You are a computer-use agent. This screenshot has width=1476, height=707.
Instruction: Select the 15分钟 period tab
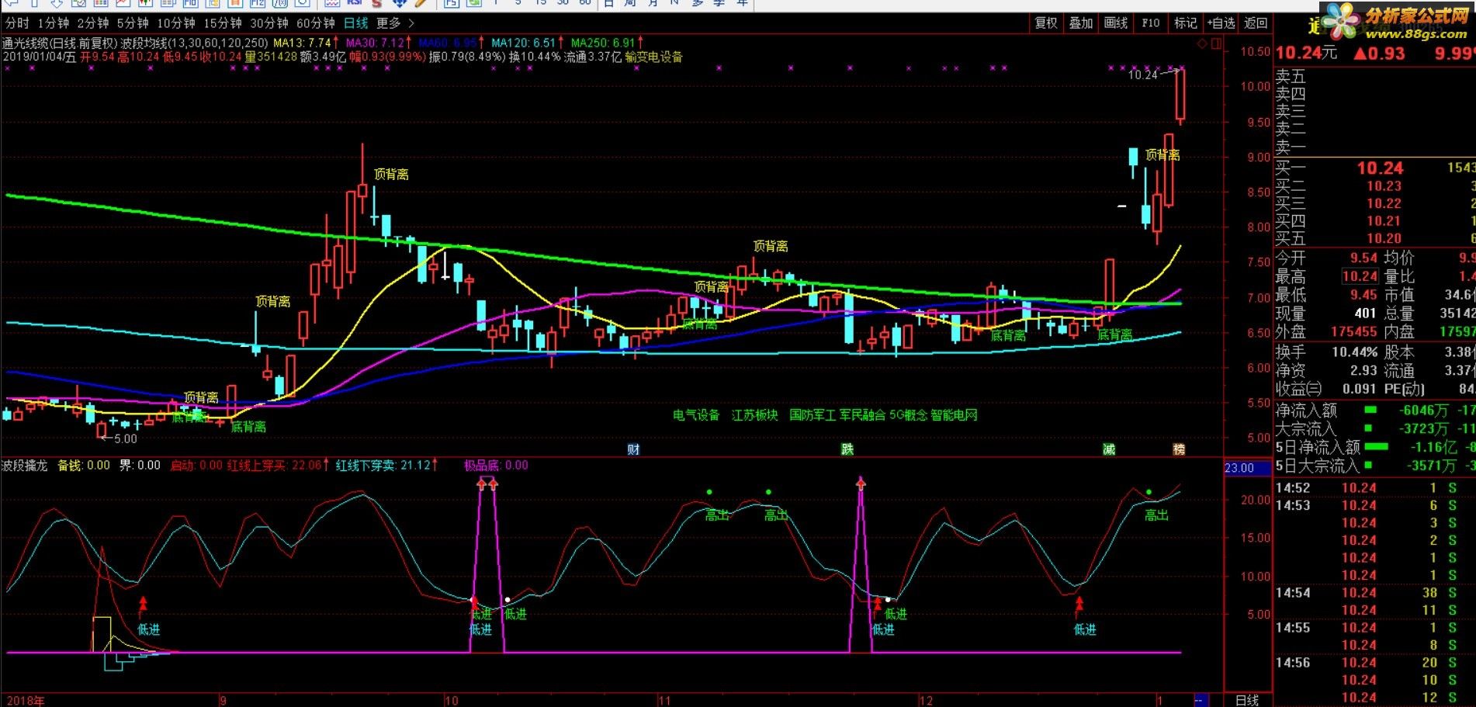223,23
